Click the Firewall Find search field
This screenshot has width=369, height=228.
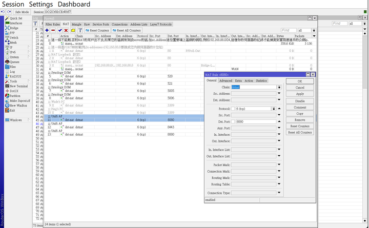[289, 30]
